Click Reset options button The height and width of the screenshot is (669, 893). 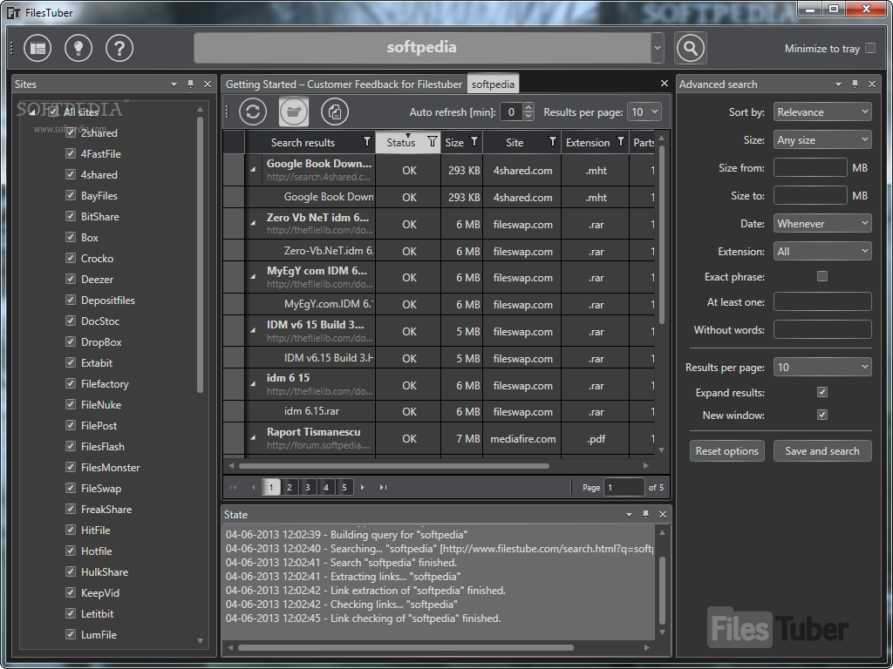click(726, 451)
